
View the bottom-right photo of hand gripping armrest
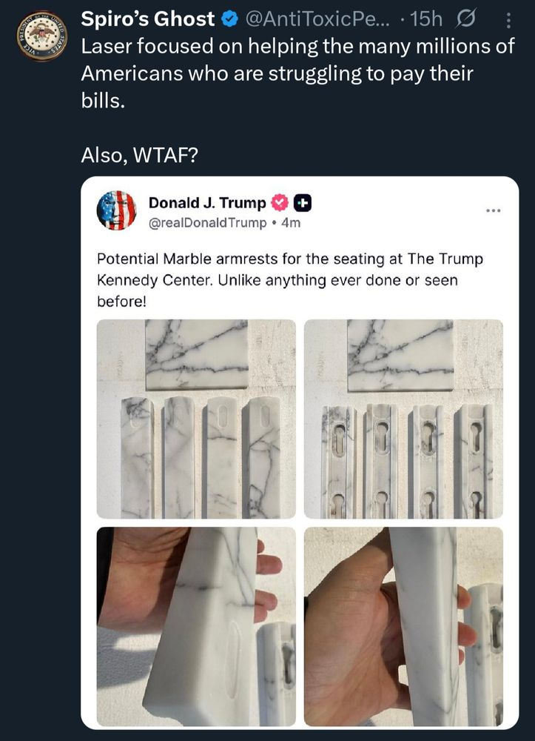[x=403, y=626]
